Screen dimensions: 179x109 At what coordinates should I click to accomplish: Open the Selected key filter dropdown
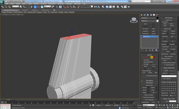click(149, 105)
